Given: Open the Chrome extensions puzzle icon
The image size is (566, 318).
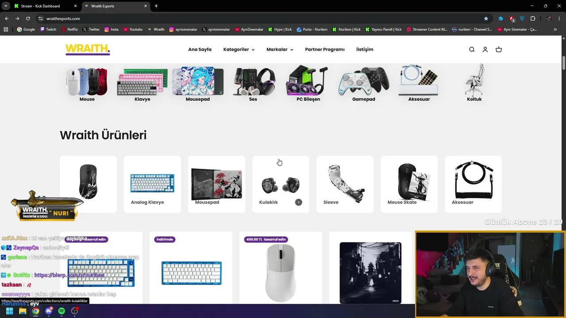Looking at the screenshot, I should pyautogui.click(x=533, y=19).
